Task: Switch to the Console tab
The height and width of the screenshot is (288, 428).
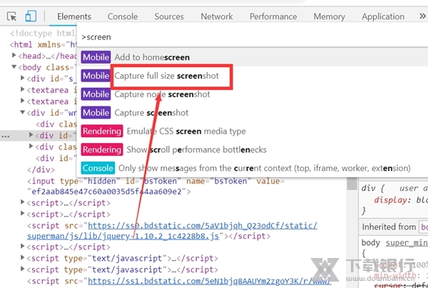Action: tap(123, 16)
